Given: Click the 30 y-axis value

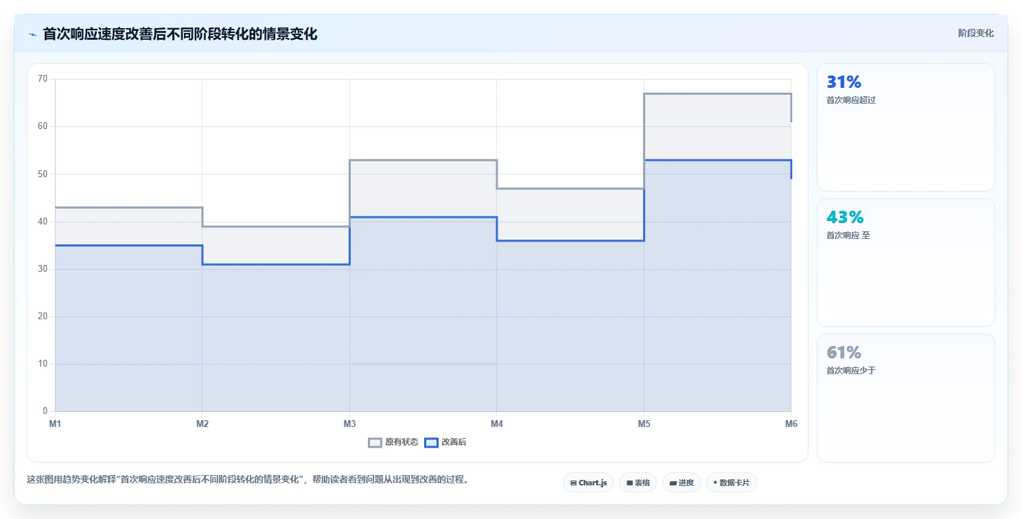Looking at the screenshot, I should pyautogui.click(x=43, y=269).
